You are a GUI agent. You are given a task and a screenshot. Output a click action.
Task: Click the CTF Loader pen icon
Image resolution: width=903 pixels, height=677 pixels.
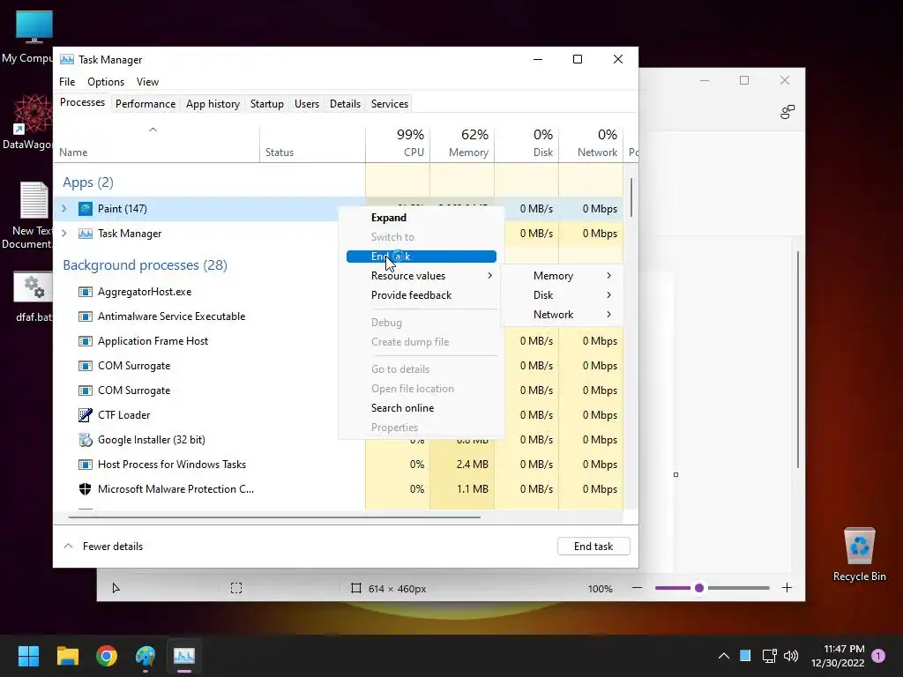(86, 415)
